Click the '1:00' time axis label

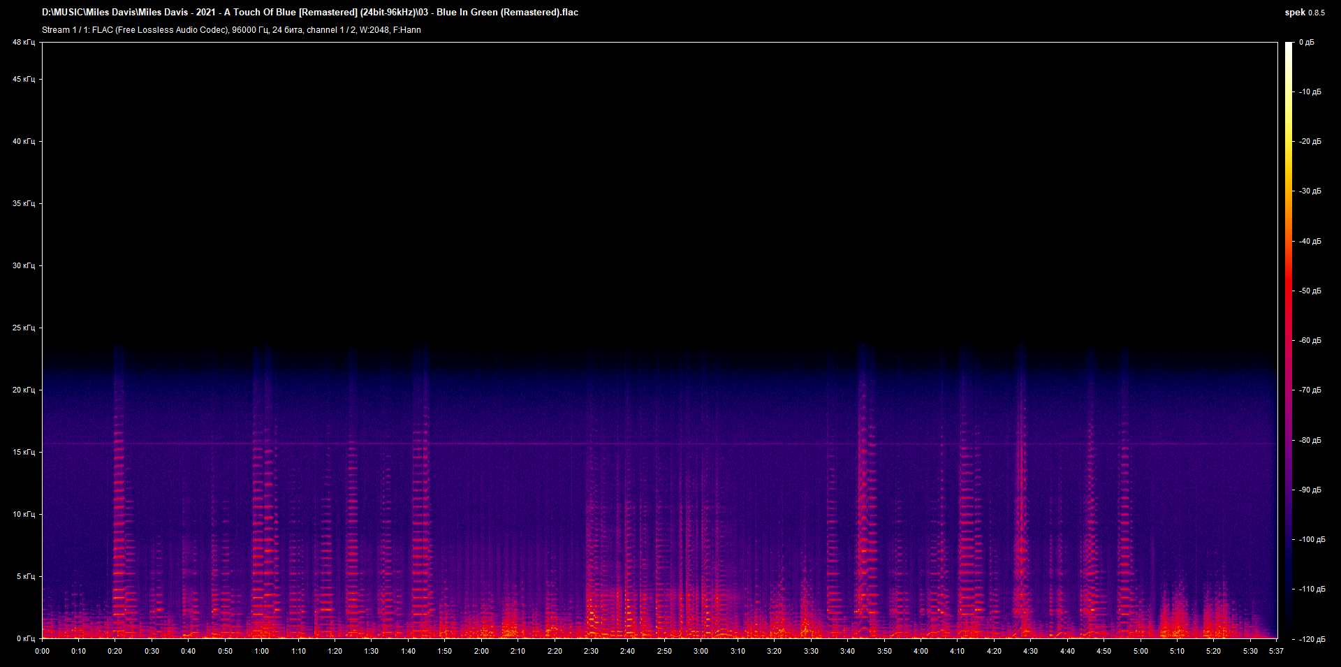click(262, 652)
